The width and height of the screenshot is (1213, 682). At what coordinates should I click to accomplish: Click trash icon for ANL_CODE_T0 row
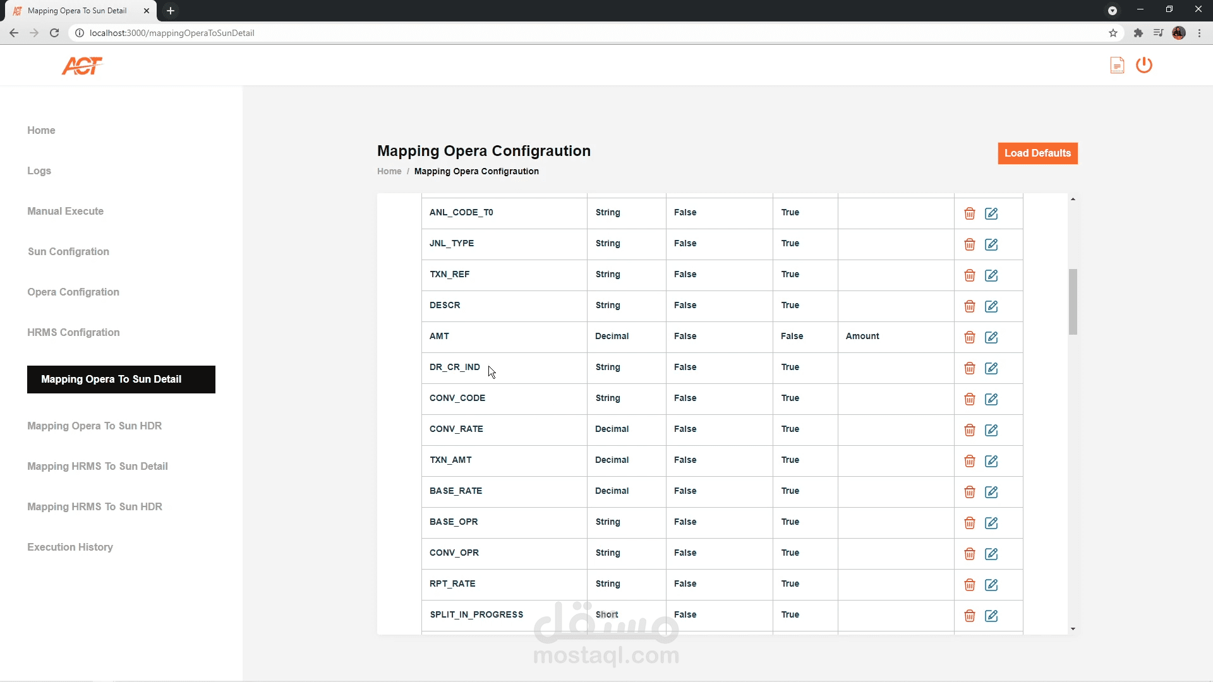pos(969,213)
